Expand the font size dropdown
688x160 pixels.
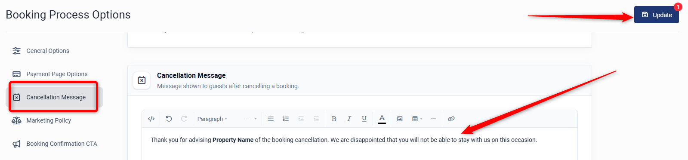(x=251, y=119)
